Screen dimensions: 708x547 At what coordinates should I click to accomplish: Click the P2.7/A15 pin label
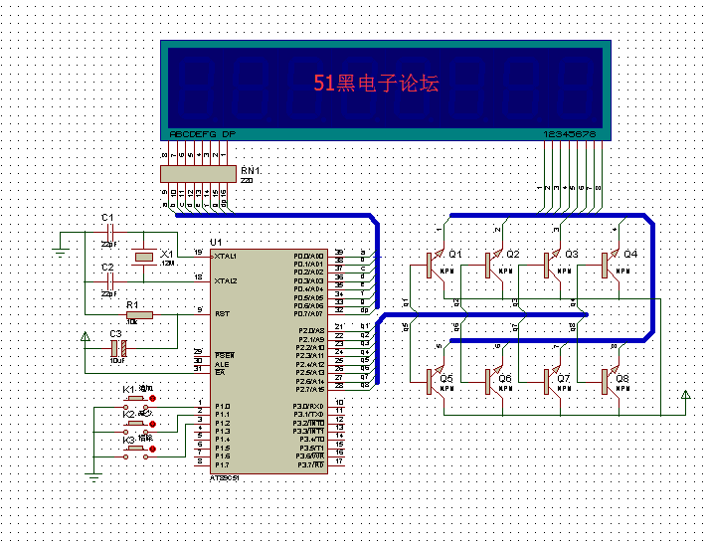tap(310, 389)
